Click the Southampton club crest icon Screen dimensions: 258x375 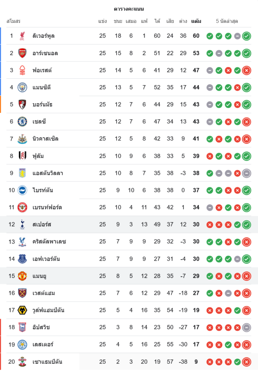click(x=22, y=362)
